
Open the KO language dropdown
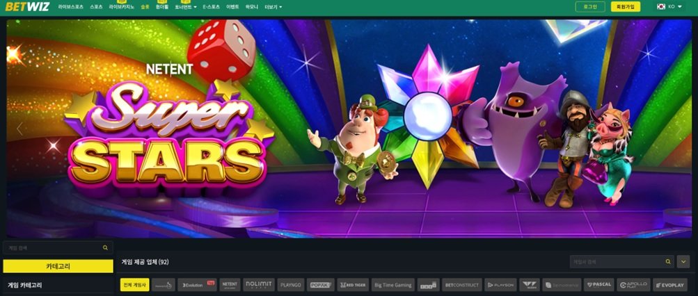[669, 7]
